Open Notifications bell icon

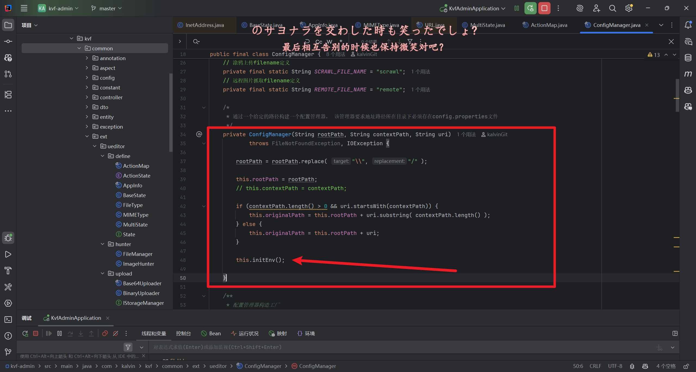pyautogui.click(x=688, y=25)
